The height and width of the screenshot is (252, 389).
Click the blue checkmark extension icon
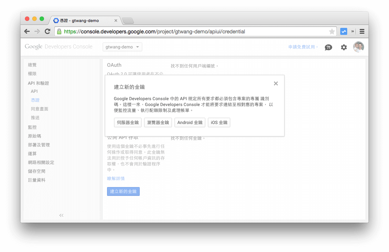(x=343, y=31)
